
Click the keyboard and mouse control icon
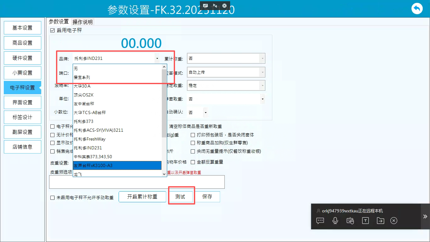coord(350,221)
